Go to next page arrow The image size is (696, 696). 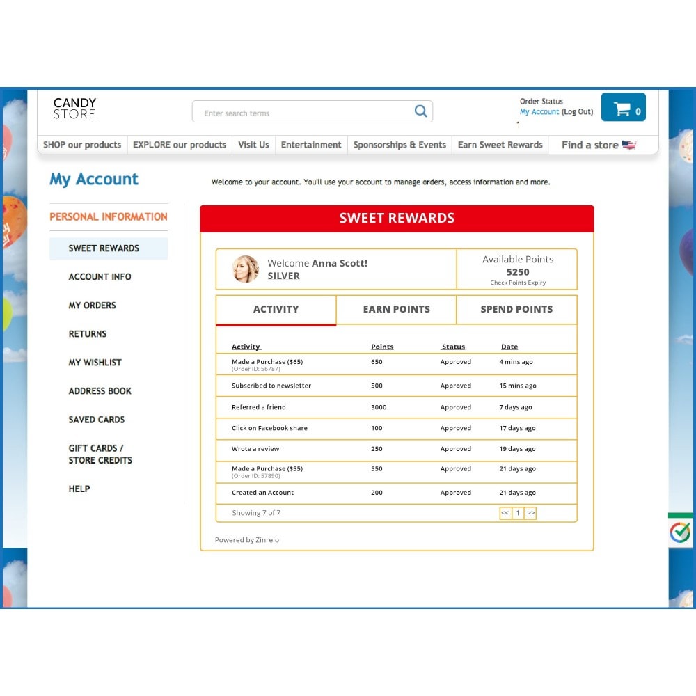(530, 513)
